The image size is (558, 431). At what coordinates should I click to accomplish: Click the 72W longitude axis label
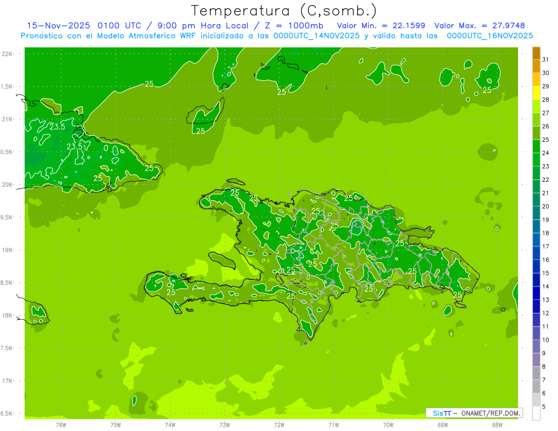click(279, 425)
